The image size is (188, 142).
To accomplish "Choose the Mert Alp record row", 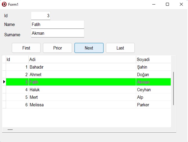I will coord(88,97).
